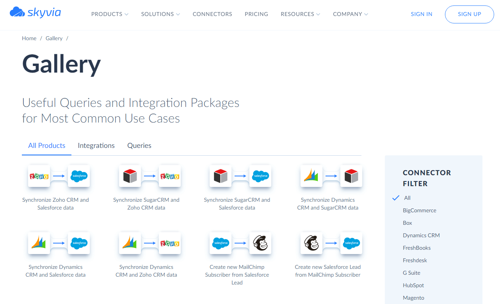This screenshot has width=500, height=304.
Task: Open Synchronize Zoho CRM and Salesforce data
Action: [x=55, y=204]
